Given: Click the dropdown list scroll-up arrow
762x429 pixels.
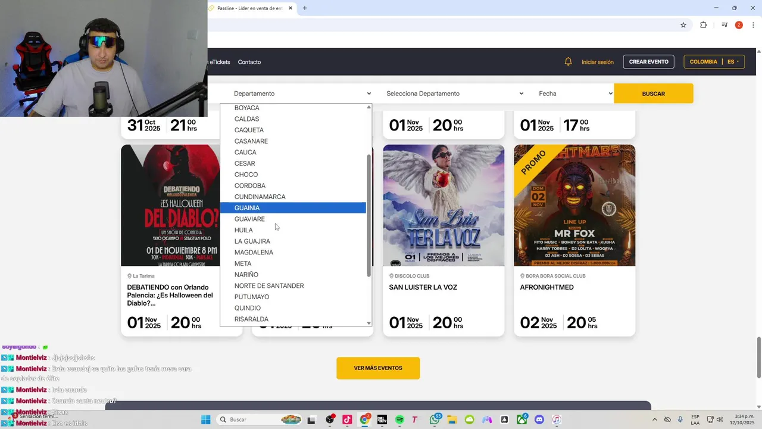Looking at the screenshot, I should (x=368, y=107).
